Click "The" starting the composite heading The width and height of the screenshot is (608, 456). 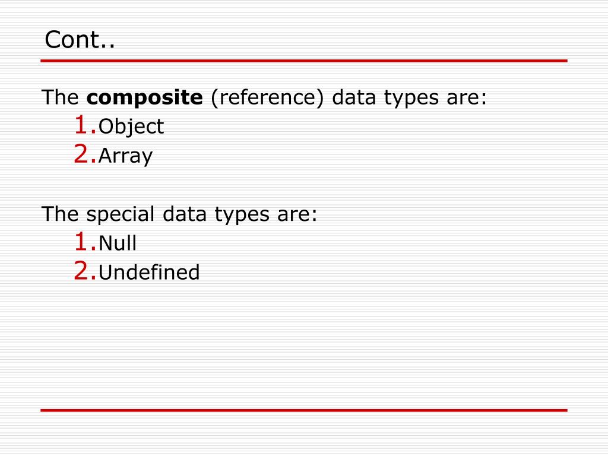click(x=60, y=98)
